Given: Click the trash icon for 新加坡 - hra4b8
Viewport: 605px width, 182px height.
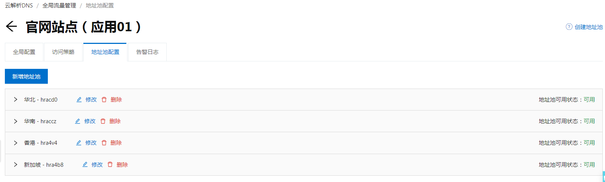Looking at the screenshot, I should point(110,165).
